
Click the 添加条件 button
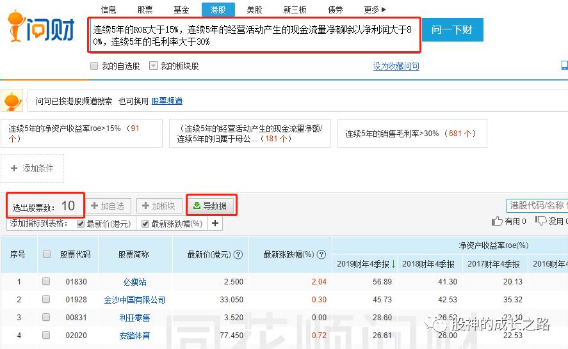[32, 168]
